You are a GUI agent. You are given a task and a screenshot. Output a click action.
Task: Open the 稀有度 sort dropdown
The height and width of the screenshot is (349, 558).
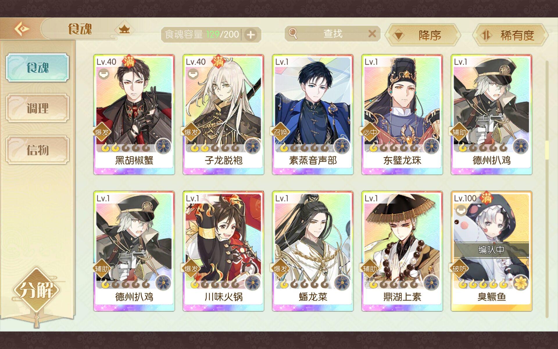click(x=510, y=35)
